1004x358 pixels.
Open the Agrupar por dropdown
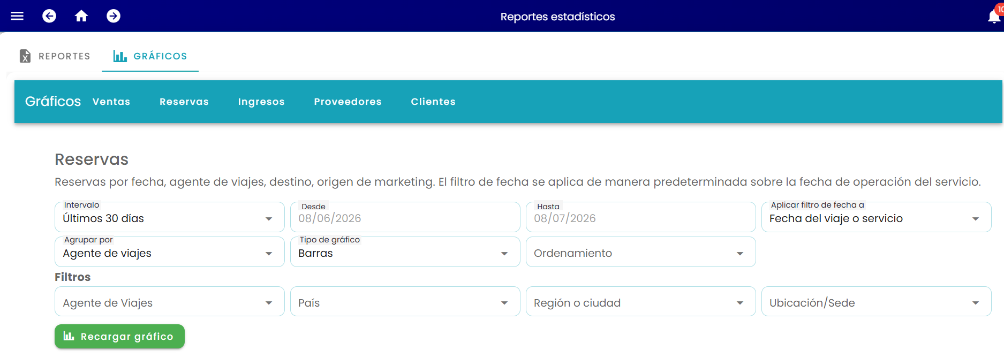[x=170, y=252]
